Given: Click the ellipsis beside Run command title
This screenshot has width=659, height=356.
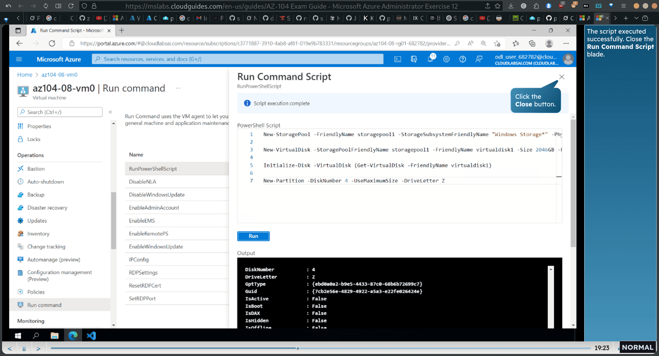Looking at the screenshot, I should tap(178, 88).
